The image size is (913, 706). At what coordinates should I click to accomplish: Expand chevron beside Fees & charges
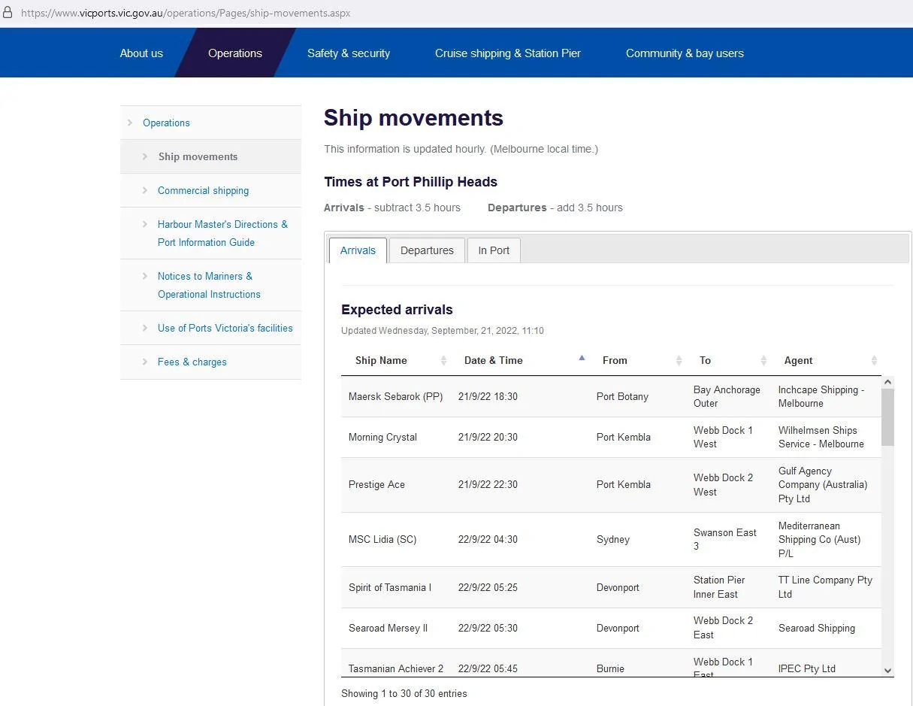click(145, 362)
